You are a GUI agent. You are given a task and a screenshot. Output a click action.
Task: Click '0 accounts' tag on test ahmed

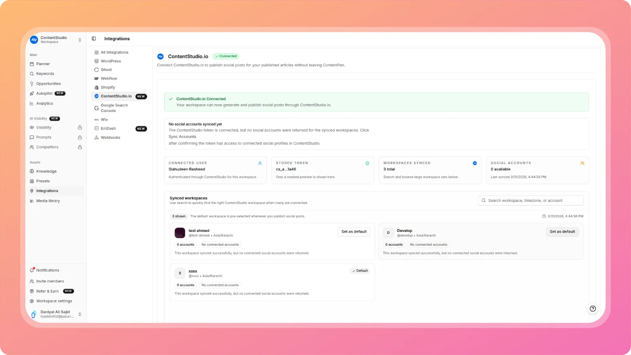point(185,245)
